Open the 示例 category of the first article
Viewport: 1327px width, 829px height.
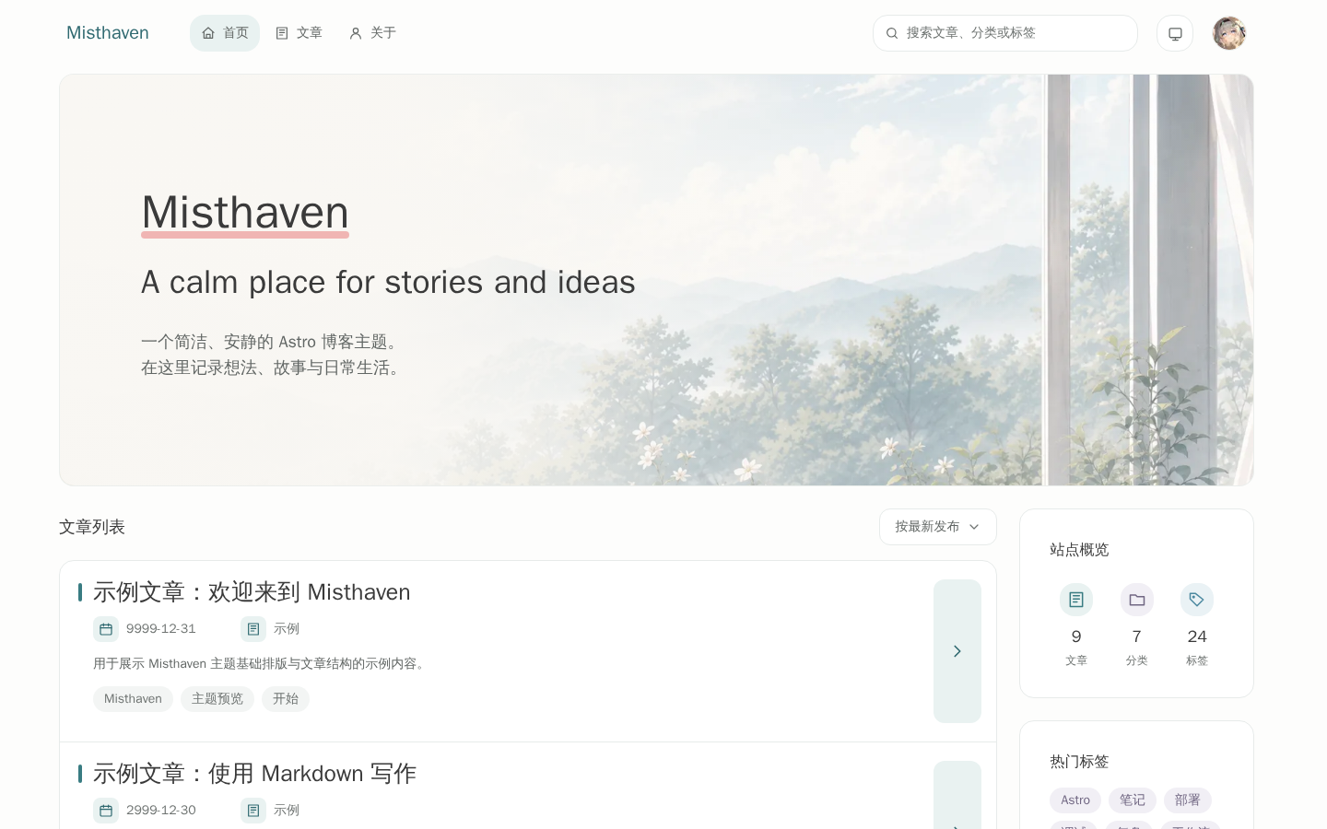pos(287,629)
